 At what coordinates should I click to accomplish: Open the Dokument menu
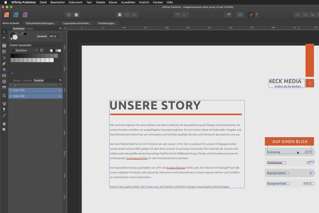pyautogui.click(x=75, y=2)
